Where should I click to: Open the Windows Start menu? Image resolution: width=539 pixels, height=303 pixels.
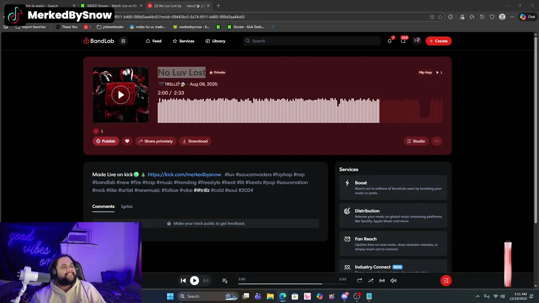(x=170, y=296)
